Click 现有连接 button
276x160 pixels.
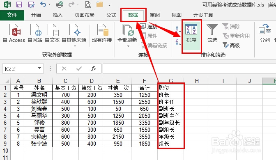point(102,33)
